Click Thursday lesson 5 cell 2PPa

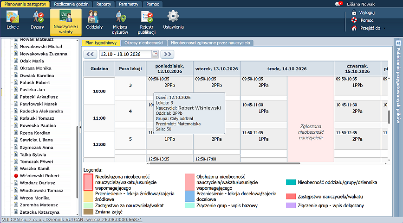(357, 139)
